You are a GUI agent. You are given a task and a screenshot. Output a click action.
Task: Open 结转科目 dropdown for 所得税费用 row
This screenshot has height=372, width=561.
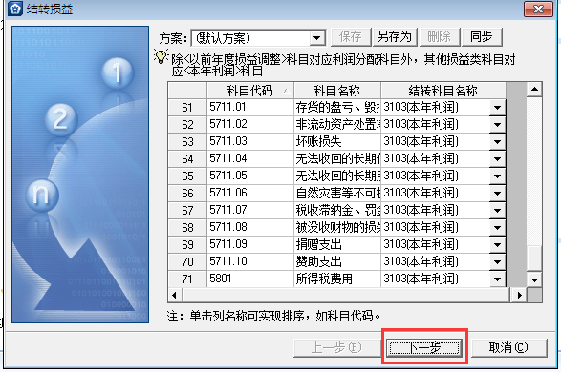click(x=498, y=279)
